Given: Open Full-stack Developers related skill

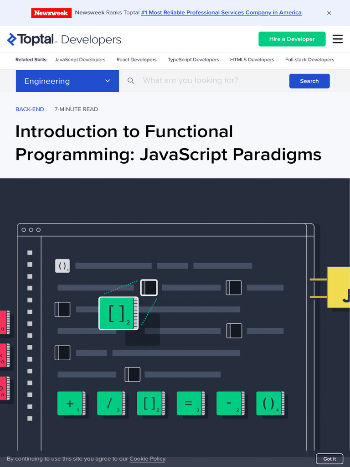Looking at the screenshot, I should (309, 60).
